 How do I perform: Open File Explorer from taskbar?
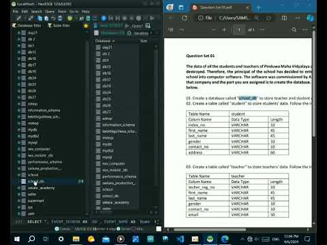tap(76, 239)
